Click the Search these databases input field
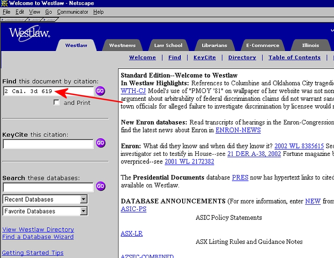334x258 pixels. tap(49, 187)
